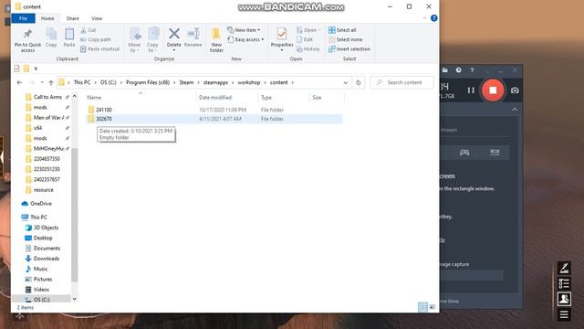Sort by Date modified column header
Screen dimensions: 584x329
(227, 98)
